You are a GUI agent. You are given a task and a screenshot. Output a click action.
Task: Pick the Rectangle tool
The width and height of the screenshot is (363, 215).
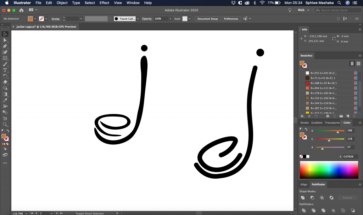point(5,58)
